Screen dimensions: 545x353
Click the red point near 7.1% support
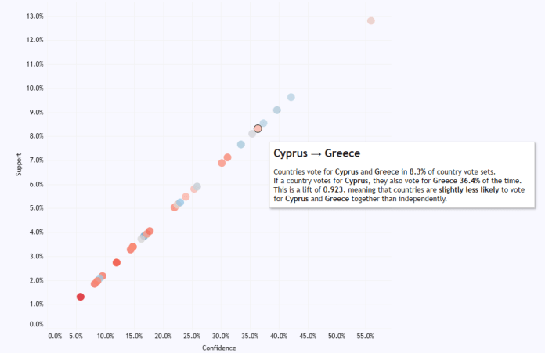click(228, 157)
